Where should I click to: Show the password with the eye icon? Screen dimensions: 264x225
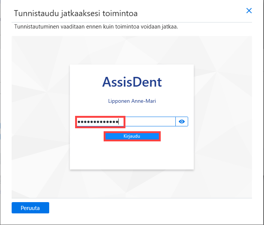click(182, 121)
